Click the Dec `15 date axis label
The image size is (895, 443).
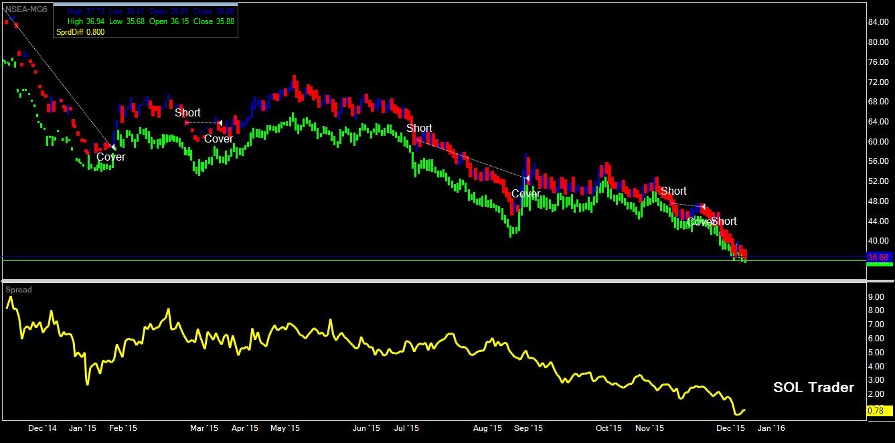click(x=731, y=428)
